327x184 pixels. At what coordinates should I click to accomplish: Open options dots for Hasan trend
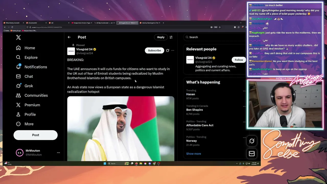tap(244, 91)
